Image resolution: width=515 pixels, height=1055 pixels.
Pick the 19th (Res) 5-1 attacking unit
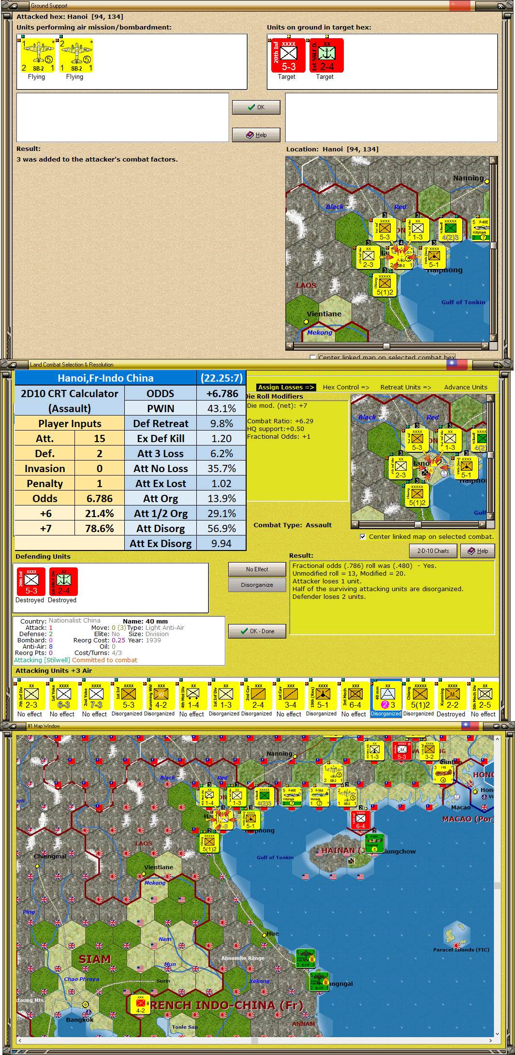323,696
